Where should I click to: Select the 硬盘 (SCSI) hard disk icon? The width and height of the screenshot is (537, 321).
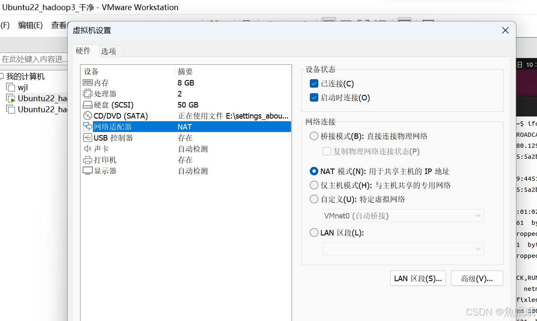(87, 105)
